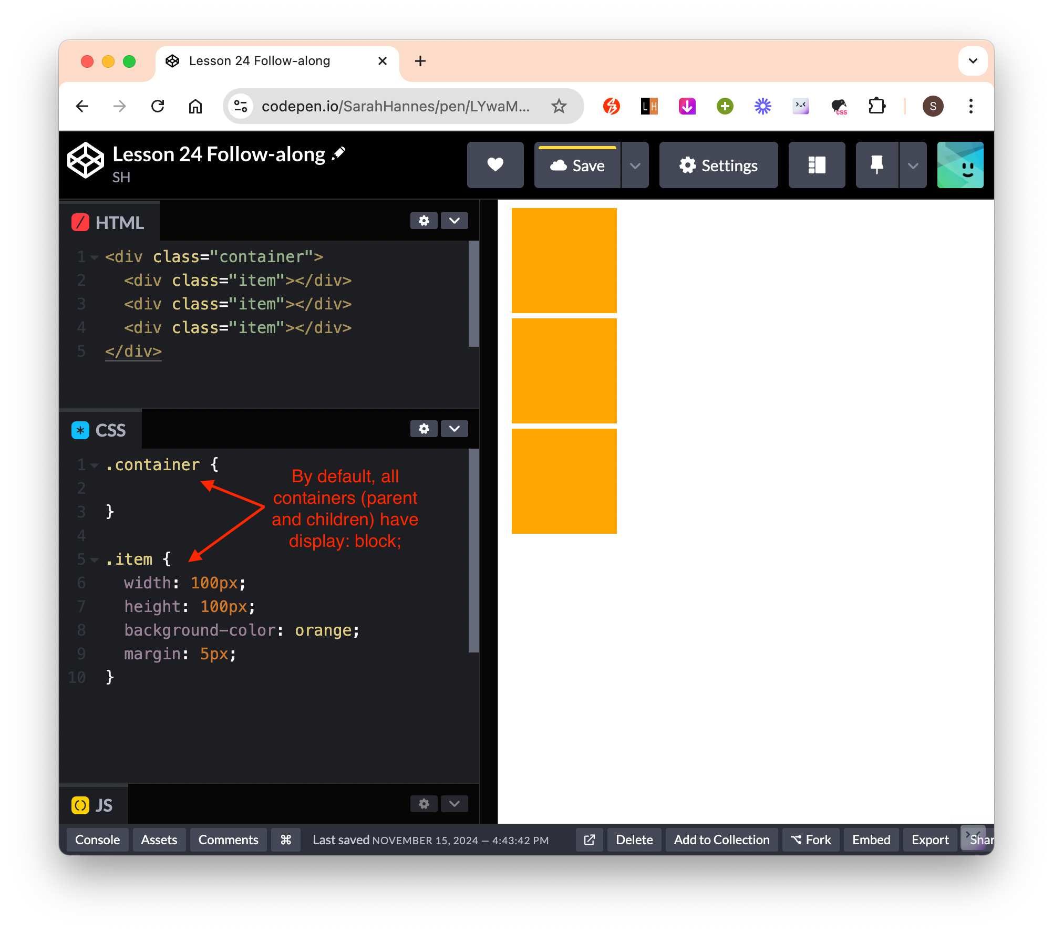Screen dimensions: 1053x933
Task: Close the Lesson 24 Follow-along tab
Action: pyautogui.click(x=383, y=61)
